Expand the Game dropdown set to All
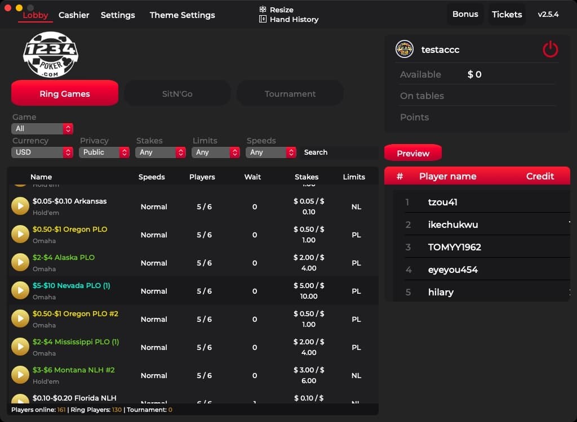Image resolution: width=577 pixels, height=422 pixels. click(42, 129)
